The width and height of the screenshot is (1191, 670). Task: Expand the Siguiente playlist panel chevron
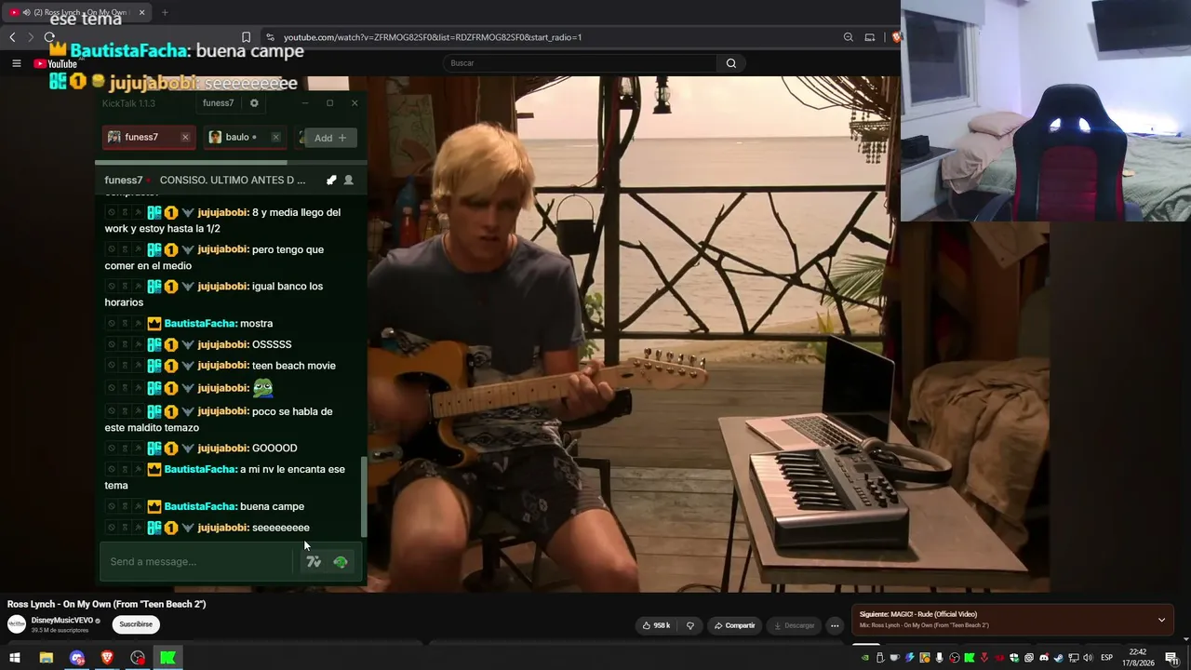pos(1161,620)
